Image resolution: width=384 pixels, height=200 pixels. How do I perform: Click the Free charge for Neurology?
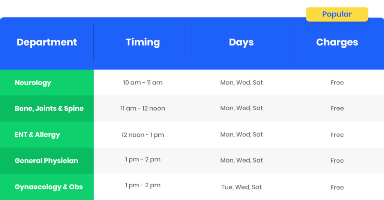point(337,83)
